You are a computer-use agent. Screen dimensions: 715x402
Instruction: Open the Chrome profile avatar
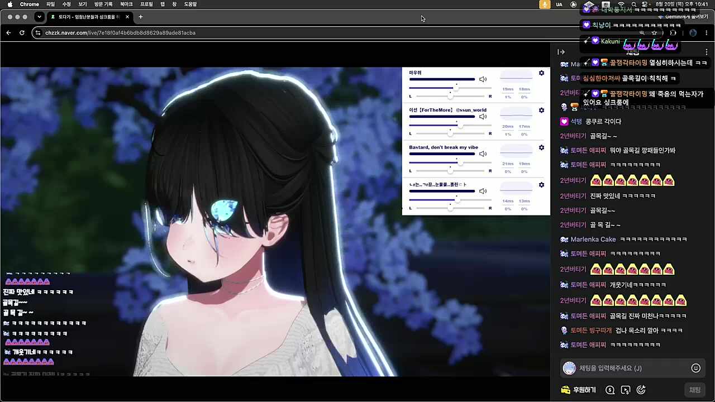[x=693, y=33]
